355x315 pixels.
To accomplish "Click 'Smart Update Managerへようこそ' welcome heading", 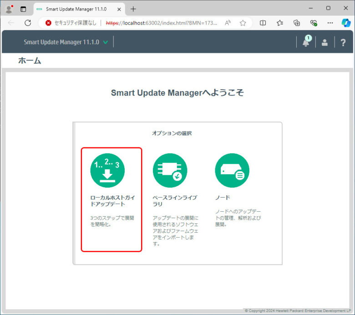I will click(x=177, y=92).
